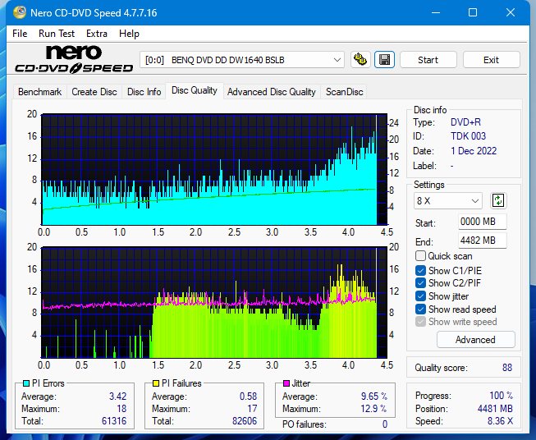Click the Start button

coord(428,60)
